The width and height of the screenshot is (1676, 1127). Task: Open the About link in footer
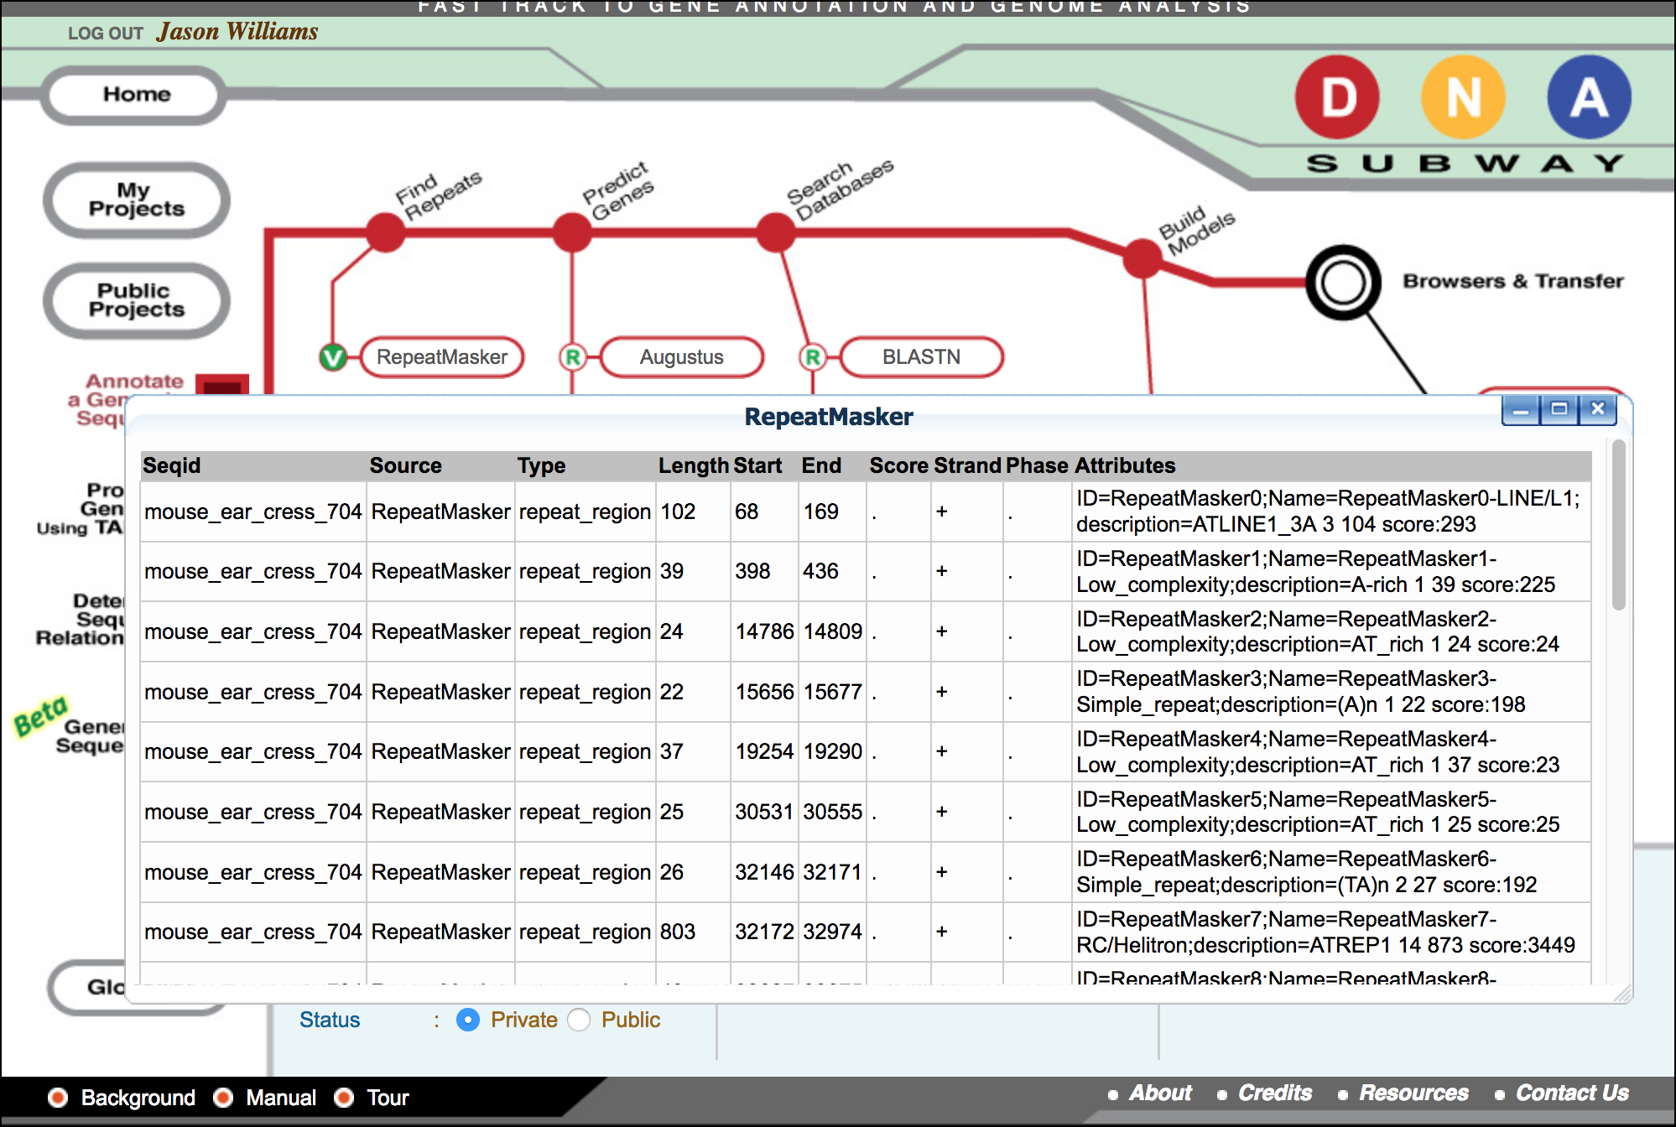1160,1093
